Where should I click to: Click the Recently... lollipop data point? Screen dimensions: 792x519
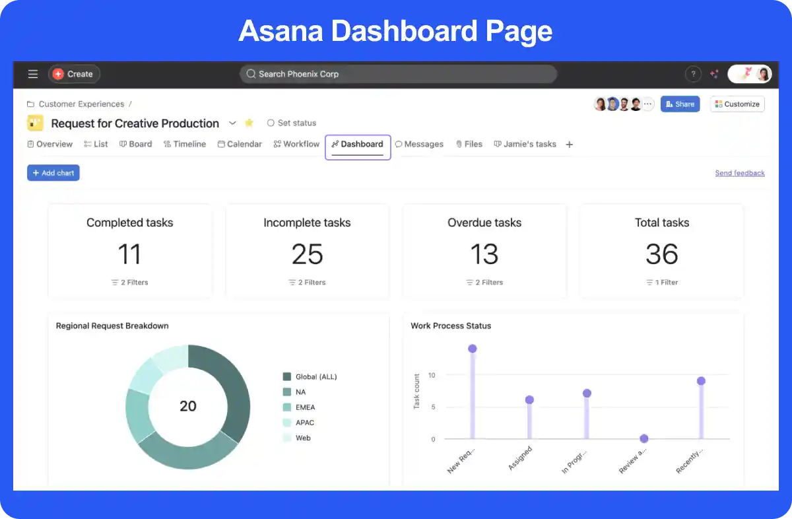(x=701, y=381)
